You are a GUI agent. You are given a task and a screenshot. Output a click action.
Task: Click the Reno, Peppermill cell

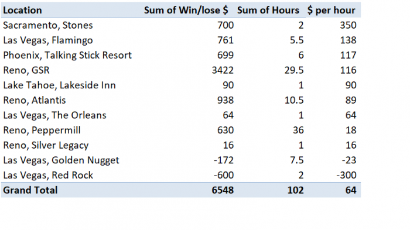click(42, 130)
